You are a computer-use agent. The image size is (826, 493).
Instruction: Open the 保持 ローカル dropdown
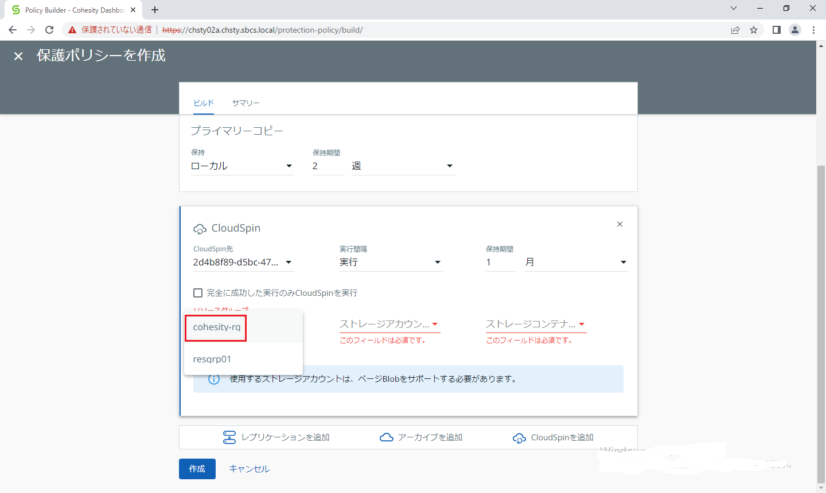coord(242,166)
